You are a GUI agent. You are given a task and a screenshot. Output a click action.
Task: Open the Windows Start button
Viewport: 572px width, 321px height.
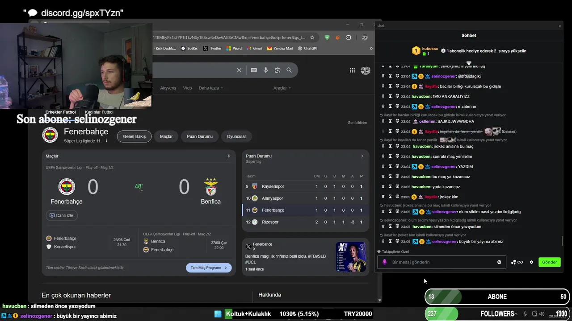(218, 314)
